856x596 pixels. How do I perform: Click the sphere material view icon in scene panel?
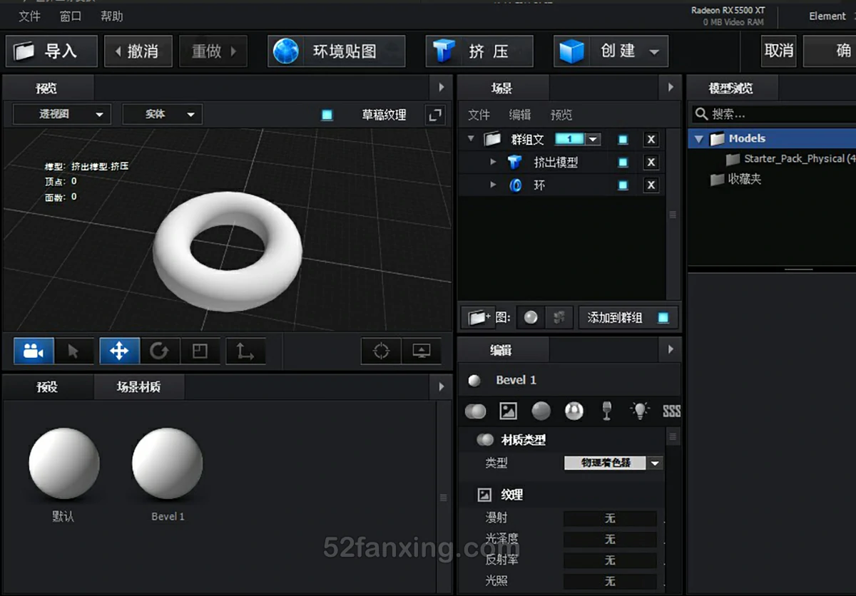point(531,318)
